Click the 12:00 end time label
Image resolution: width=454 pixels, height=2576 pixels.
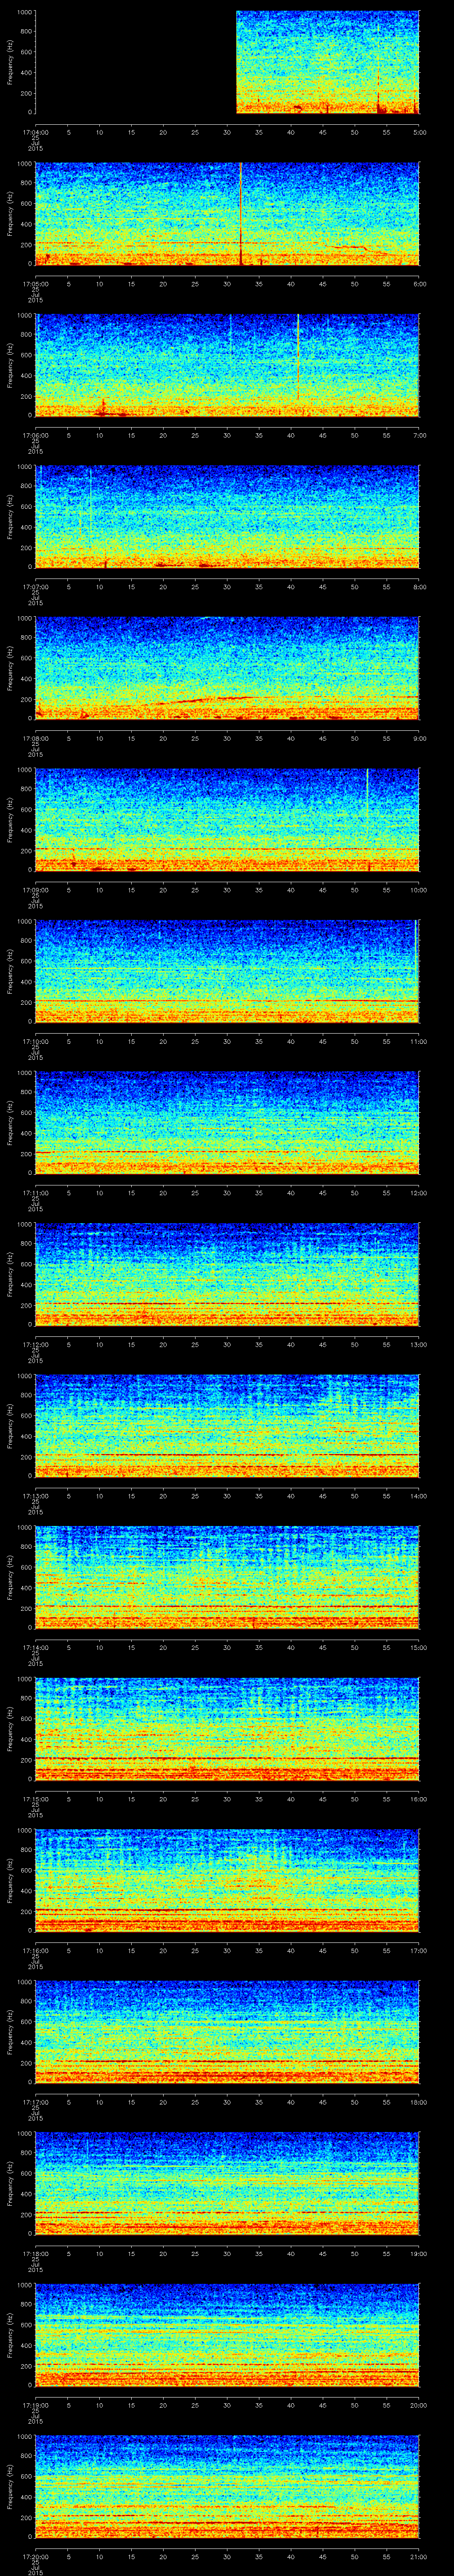point(419,1192)
